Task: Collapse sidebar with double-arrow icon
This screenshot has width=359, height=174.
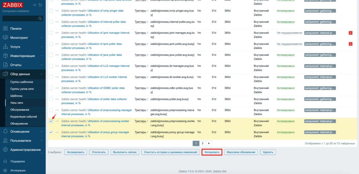Action: pyautogui.click(x=35, y=5)
